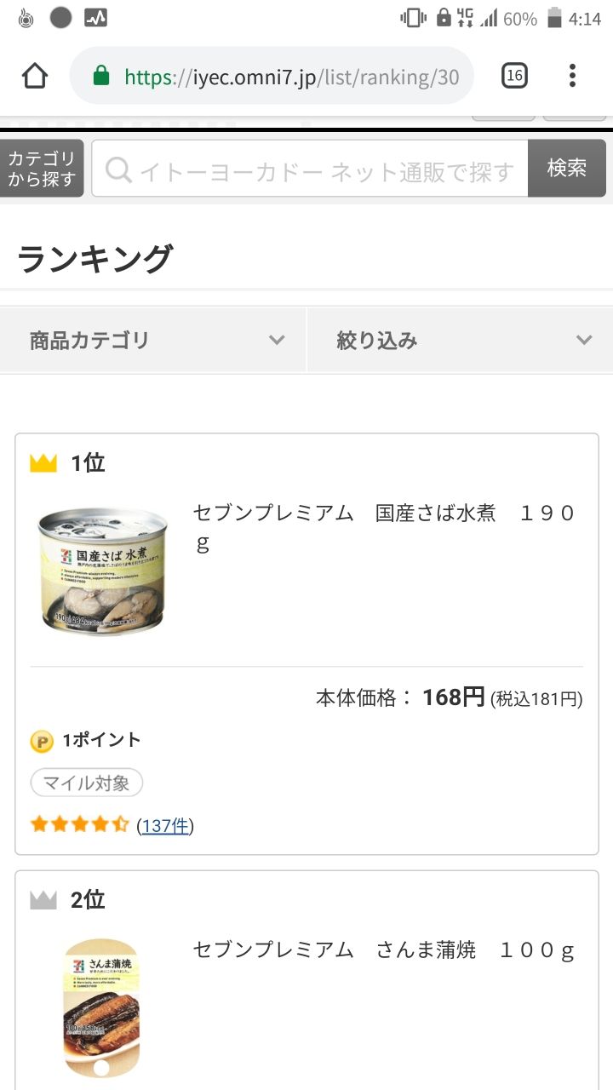Tap the マイル対象 tag
This screenshot has height=1090, width=613.
pos(87,783)
